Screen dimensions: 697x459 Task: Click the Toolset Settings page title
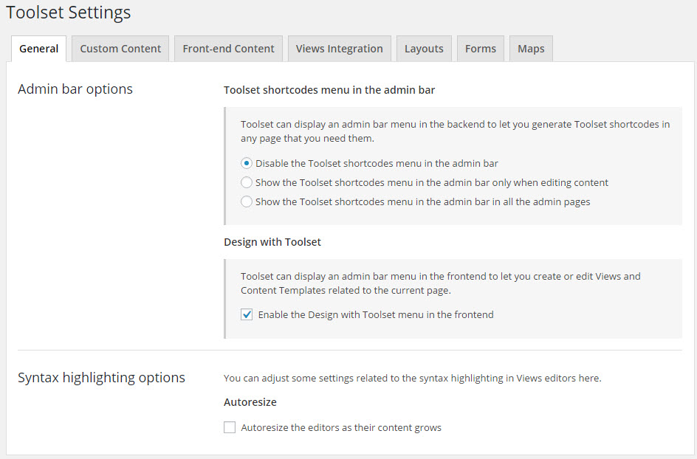coord(69,13)
